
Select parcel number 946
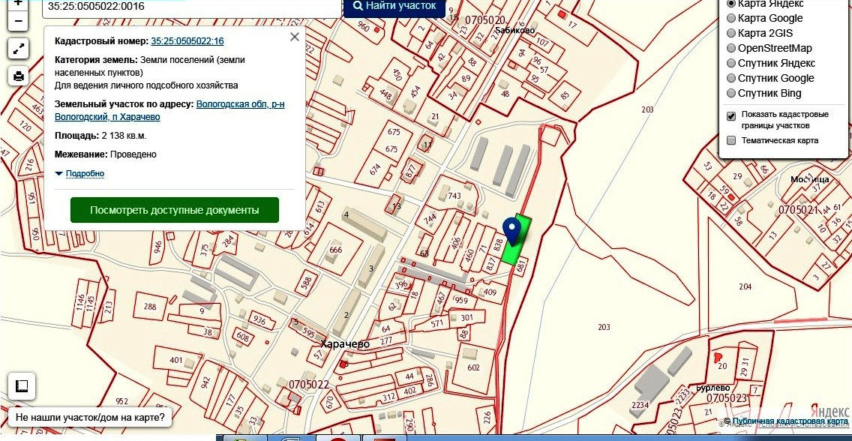click(158, 247)
